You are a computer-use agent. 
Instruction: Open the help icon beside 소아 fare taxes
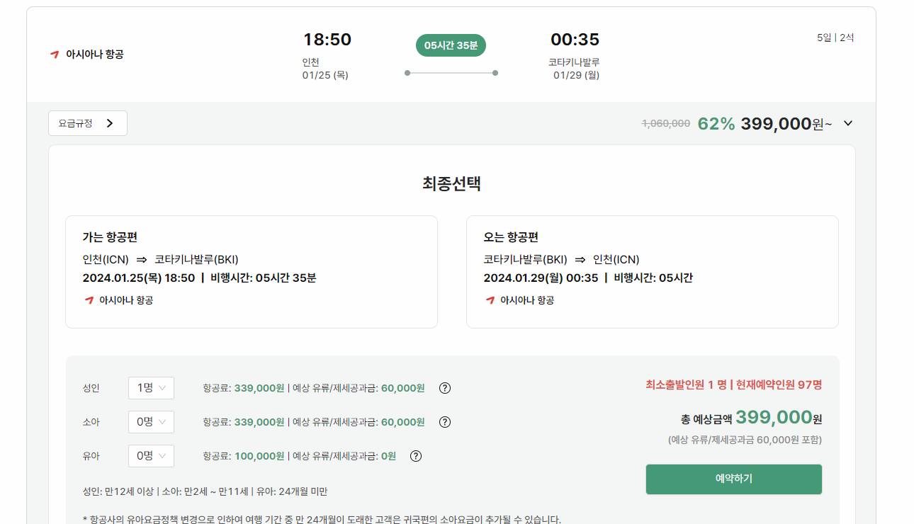coord(444,422)
